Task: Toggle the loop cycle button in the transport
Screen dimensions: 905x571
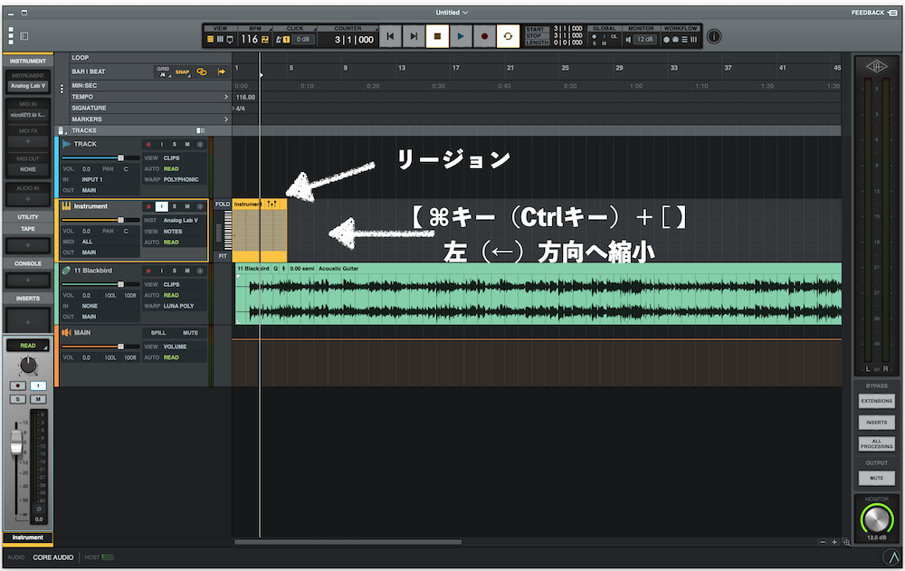Action: pos(508,37)
